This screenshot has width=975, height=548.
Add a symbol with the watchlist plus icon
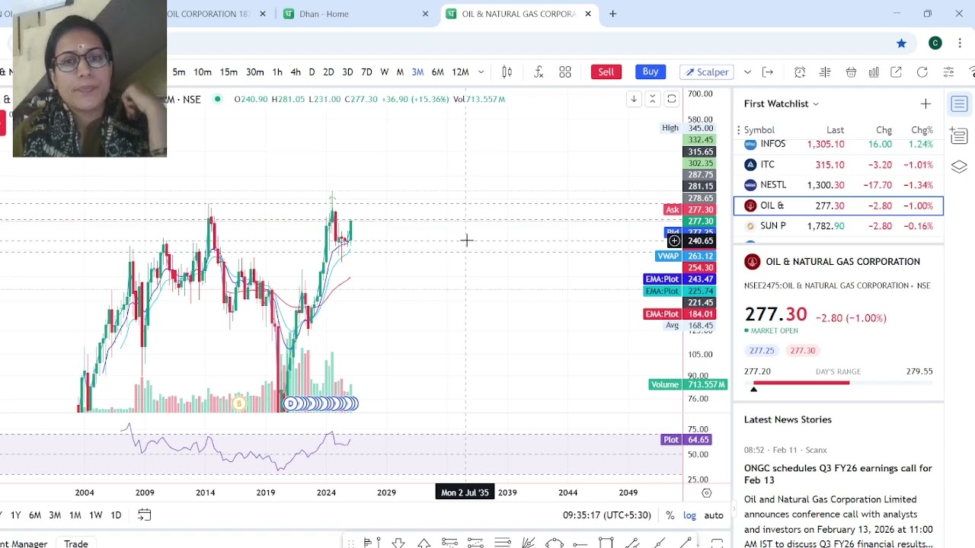click(925, 104)
